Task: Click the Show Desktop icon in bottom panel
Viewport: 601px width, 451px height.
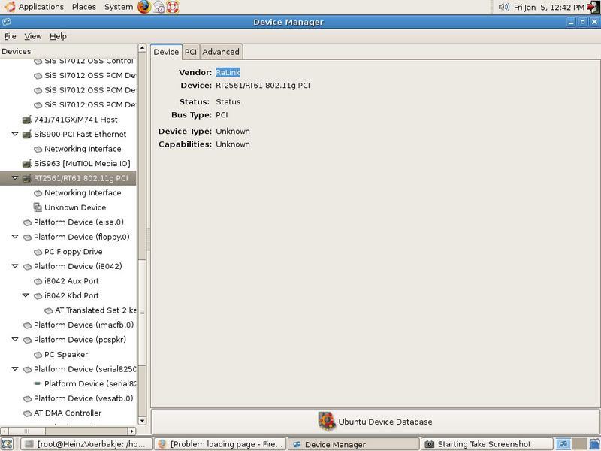Action: point(8,444)
